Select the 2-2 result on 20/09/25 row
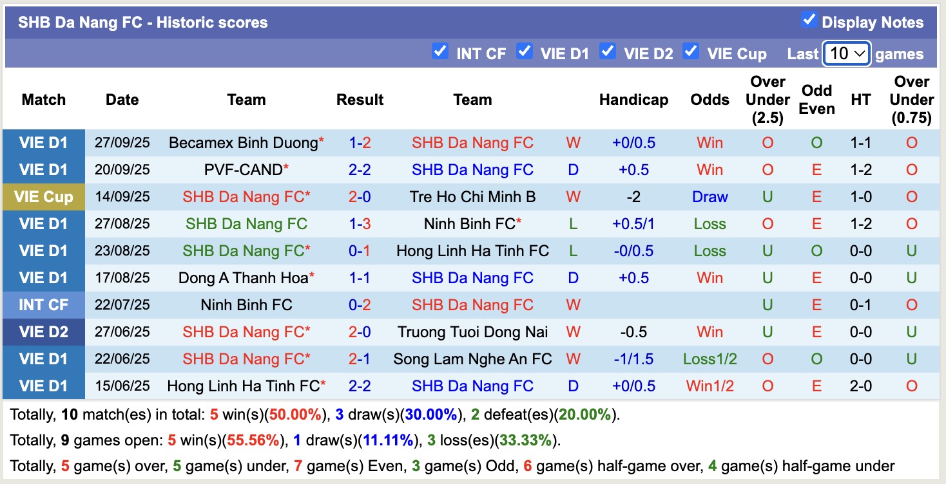The image size is (946, 484). (x=360, y=170)
